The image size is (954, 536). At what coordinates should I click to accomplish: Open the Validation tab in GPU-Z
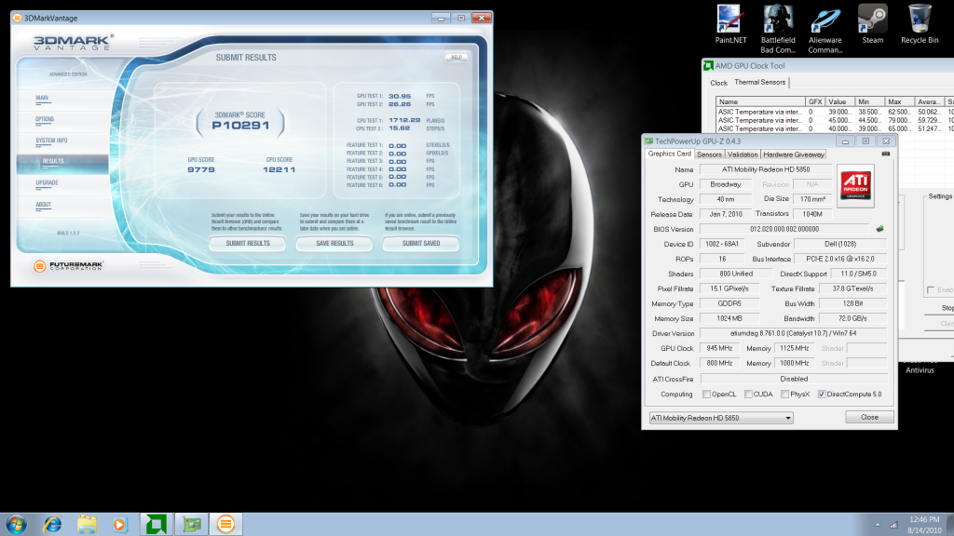pos(743,154)
